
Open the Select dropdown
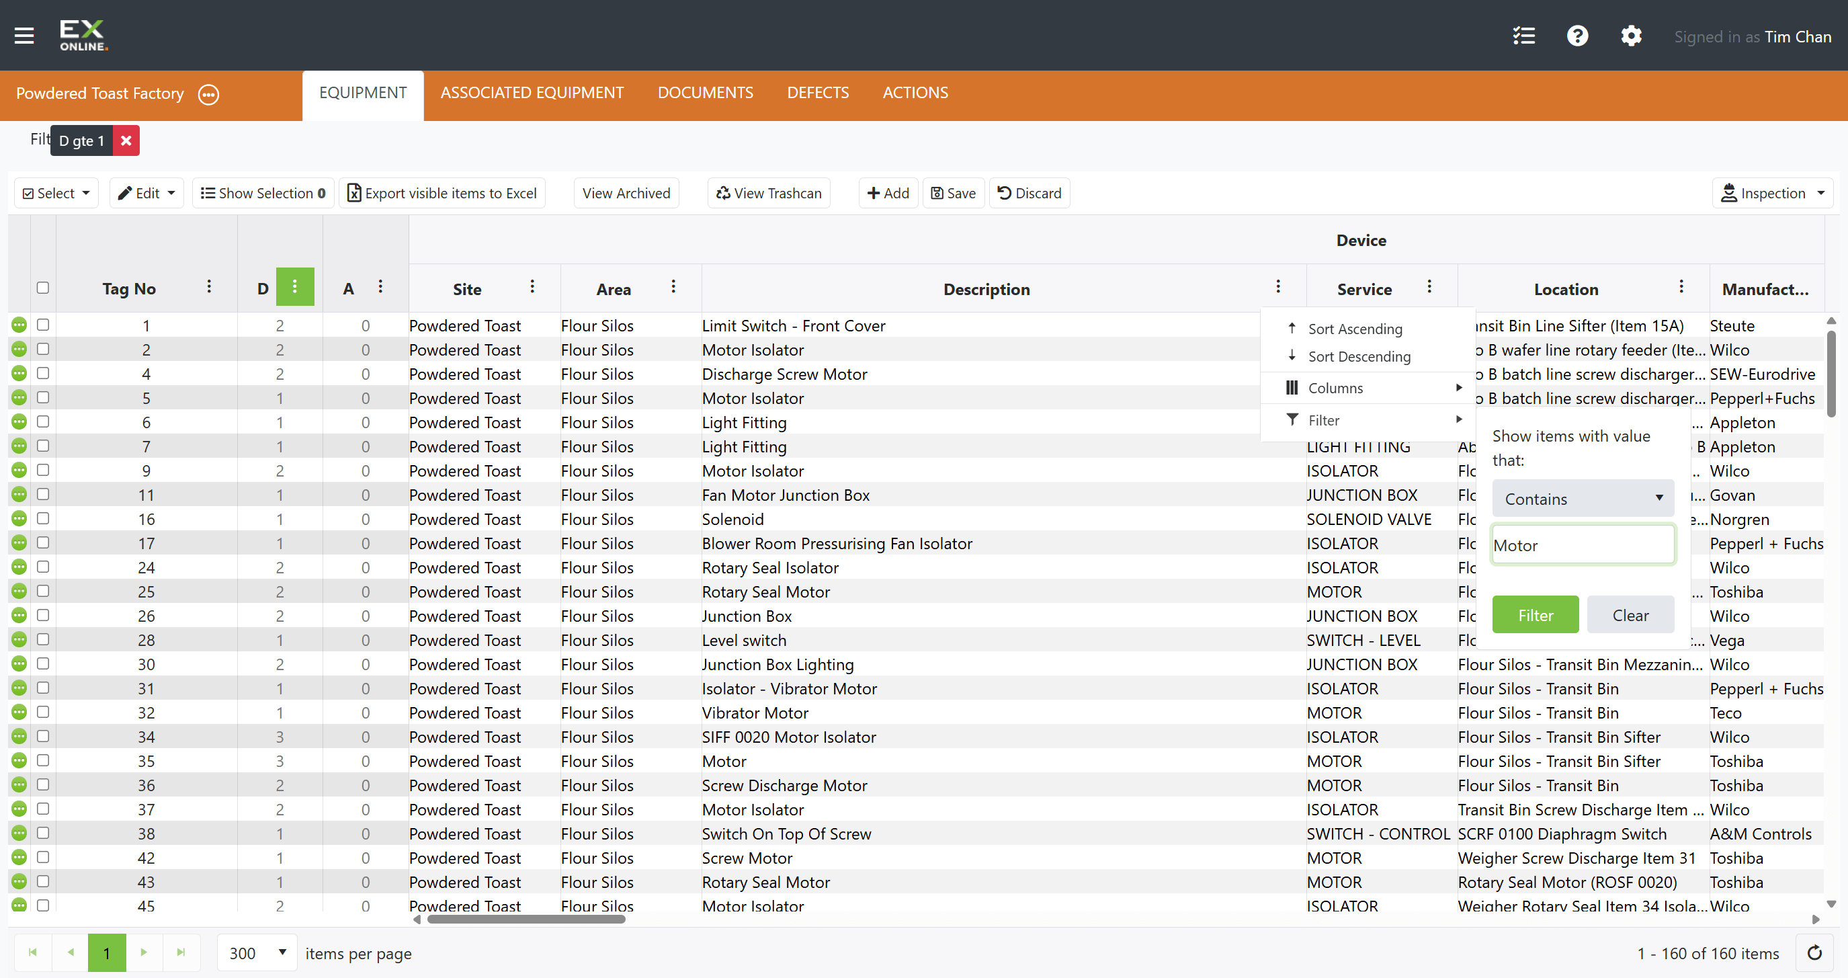click(56, 193)
